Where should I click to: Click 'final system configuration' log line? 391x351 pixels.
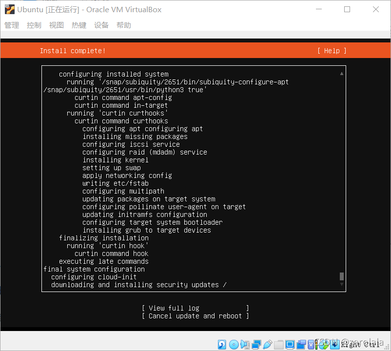click(x=94, y=269)
